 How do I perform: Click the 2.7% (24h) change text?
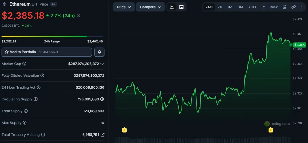[x=63, y=16]
